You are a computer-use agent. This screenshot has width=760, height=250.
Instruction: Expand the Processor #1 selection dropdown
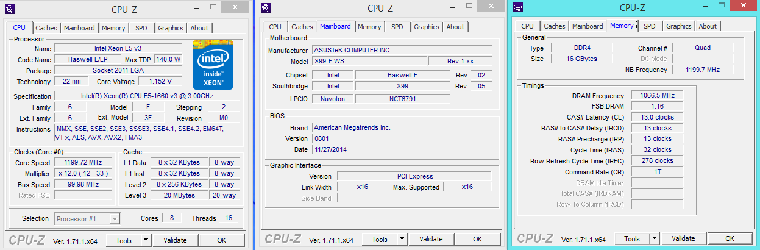(115, 219)
